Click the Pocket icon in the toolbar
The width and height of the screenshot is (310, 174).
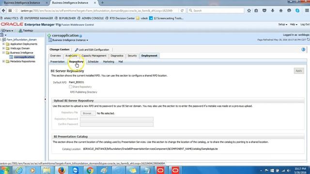(264, 11)
